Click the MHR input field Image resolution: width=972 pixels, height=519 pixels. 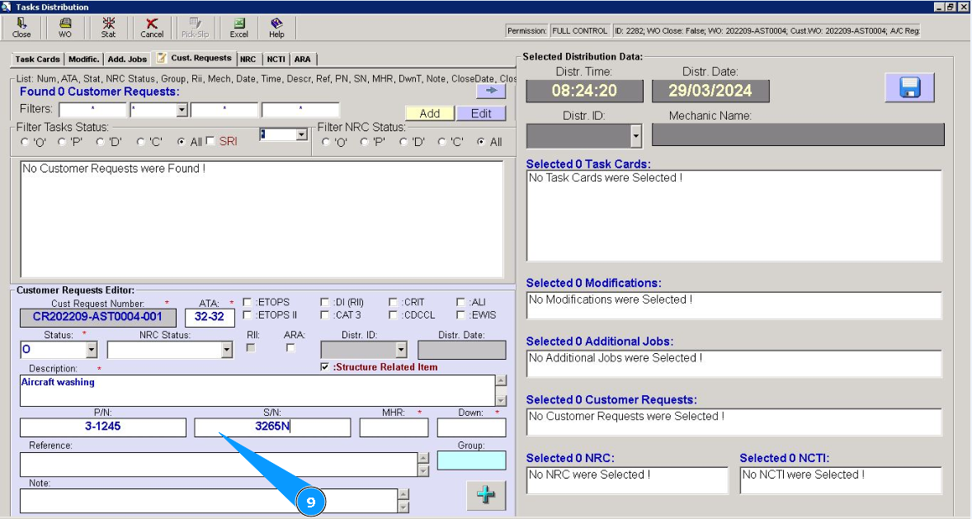coord(394,427)
